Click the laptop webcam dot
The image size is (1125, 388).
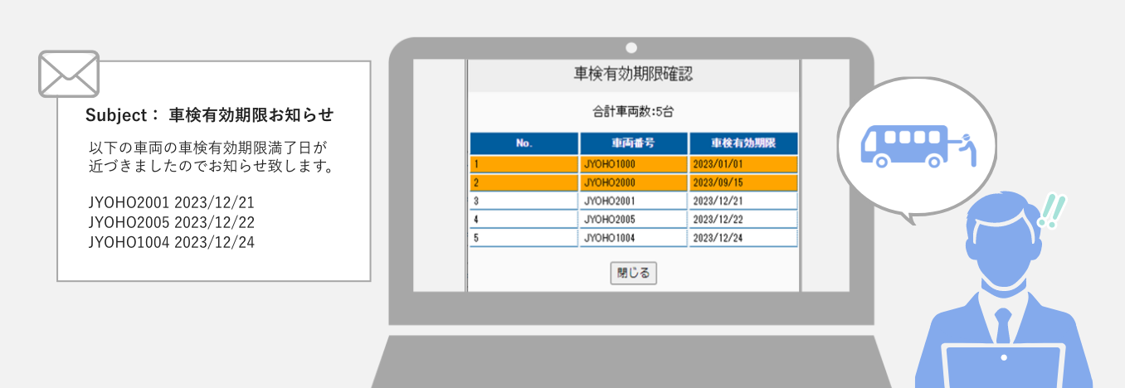click(x=631, y=47)
